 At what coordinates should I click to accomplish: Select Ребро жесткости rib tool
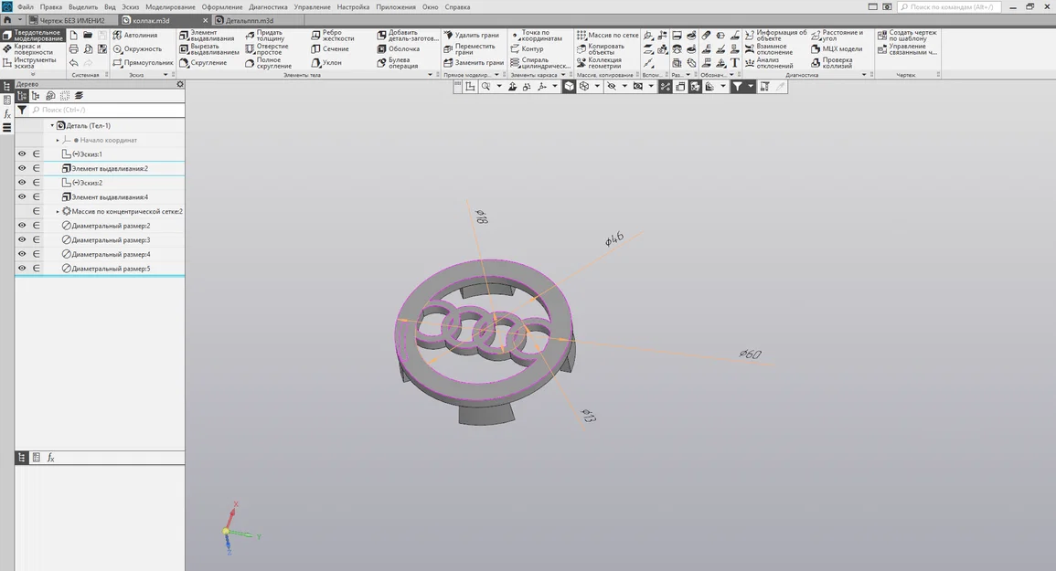(332, 35)
